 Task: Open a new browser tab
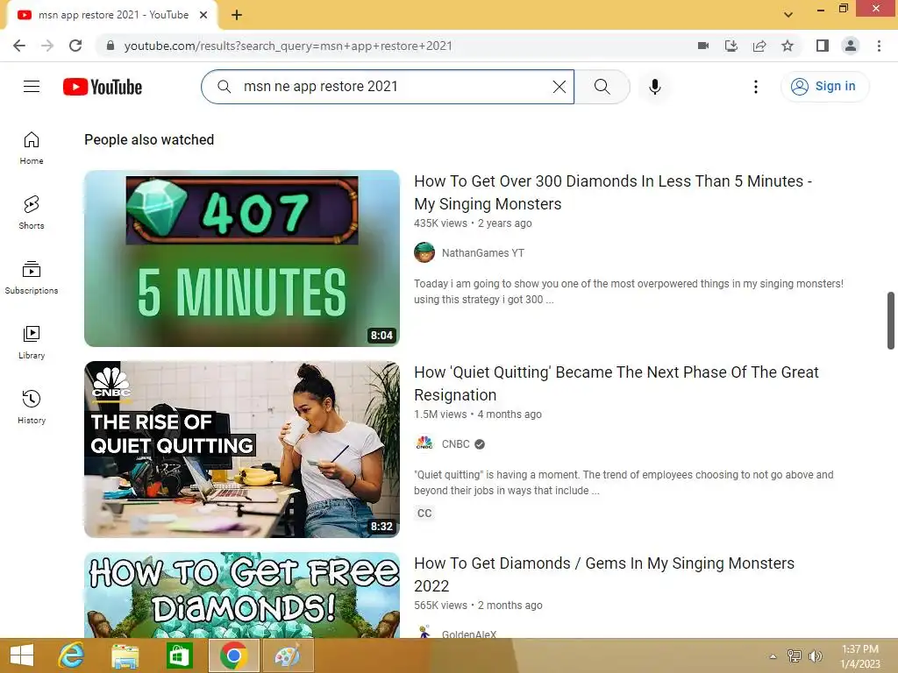(x=237, y=15)
